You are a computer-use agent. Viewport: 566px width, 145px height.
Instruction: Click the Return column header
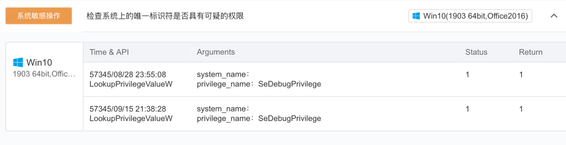pos(530,52)
